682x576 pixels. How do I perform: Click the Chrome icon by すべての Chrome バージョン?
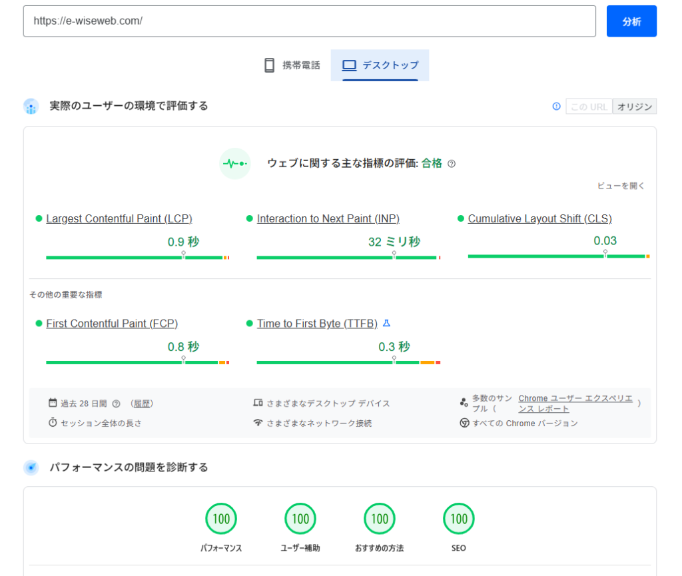click(x=464, y=423)
